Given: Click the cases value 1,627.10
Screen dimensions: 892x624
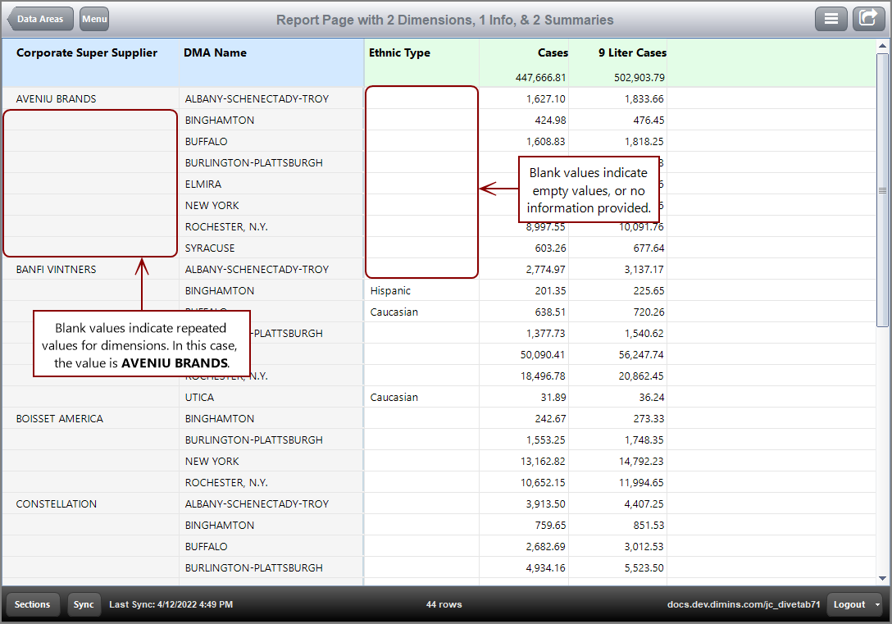Looking at the screenshot, I should point(545,99).
